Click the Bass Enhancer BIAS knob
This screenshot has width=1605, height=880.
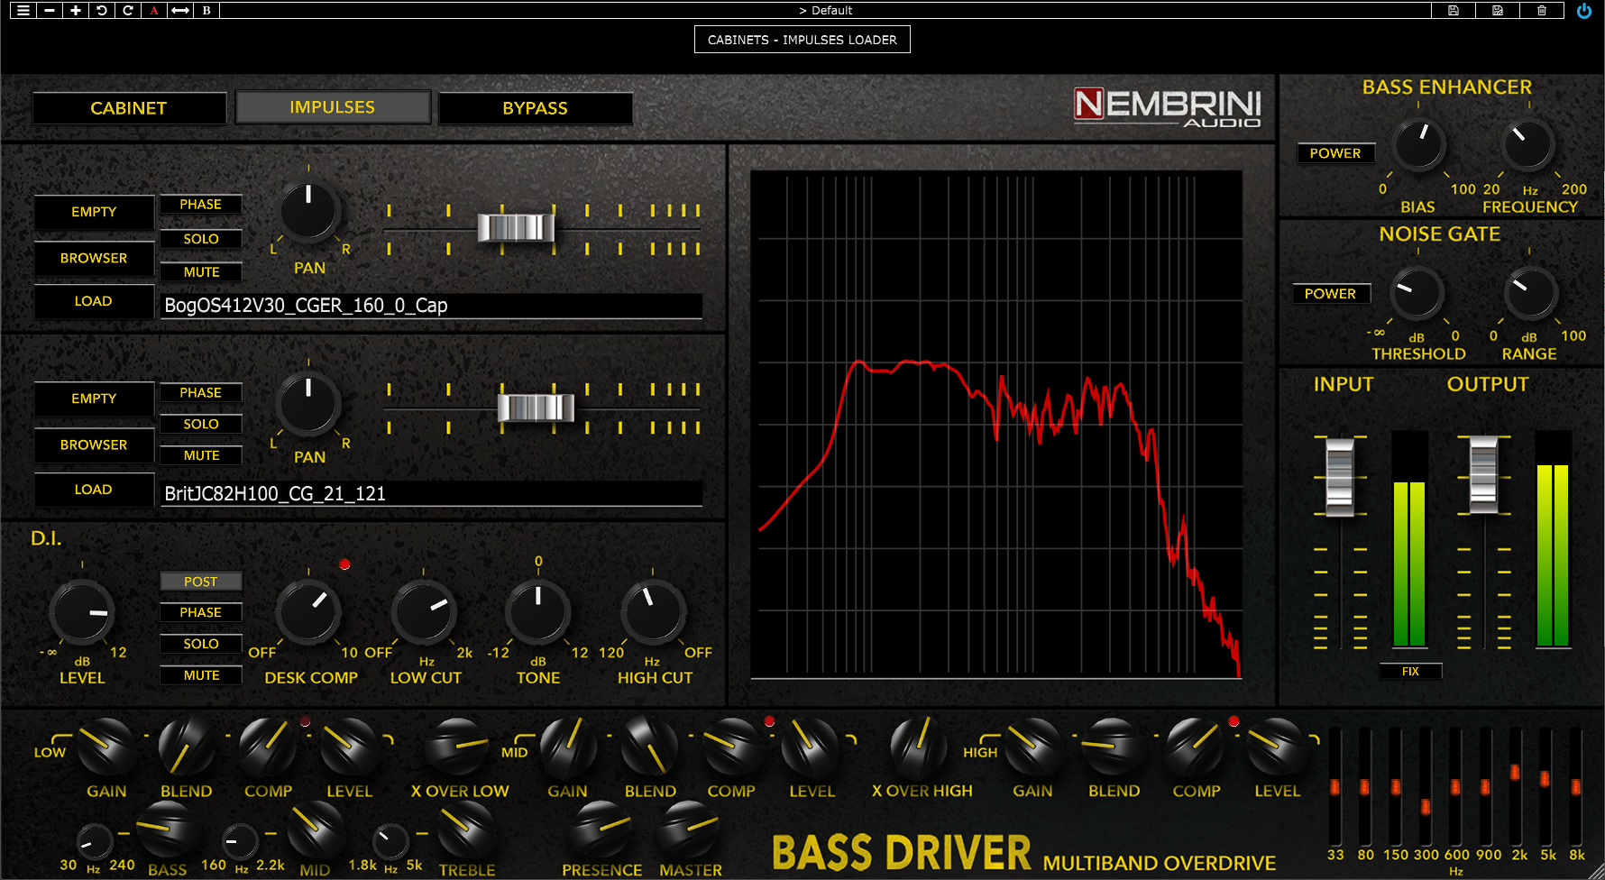1419,145
